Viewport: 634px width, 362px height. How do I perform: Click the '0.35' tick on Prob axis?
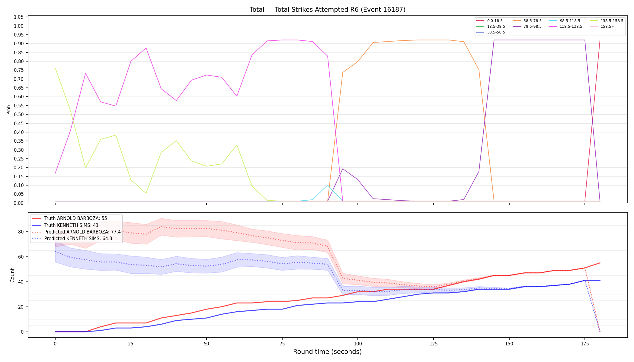click(x=19, y=141)
